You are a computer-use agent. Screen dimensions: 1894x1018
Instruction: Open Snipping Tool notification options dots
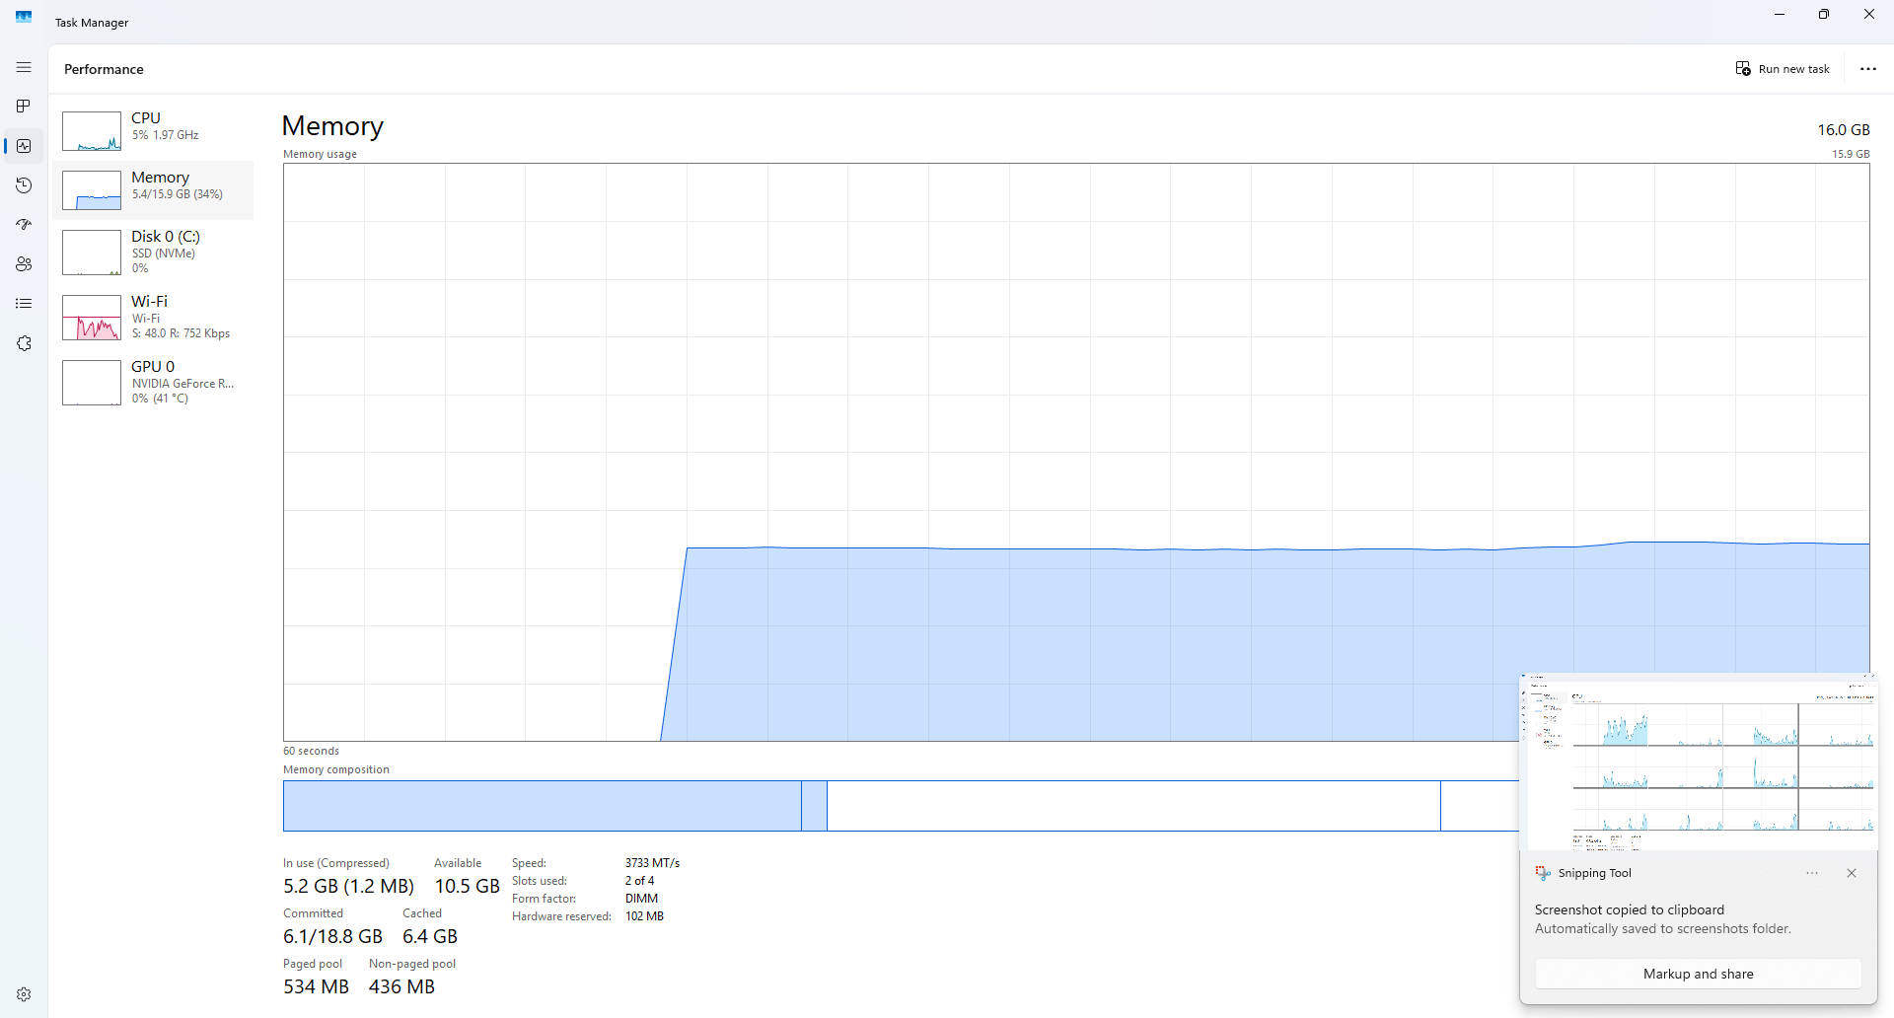coord(1812,873)
